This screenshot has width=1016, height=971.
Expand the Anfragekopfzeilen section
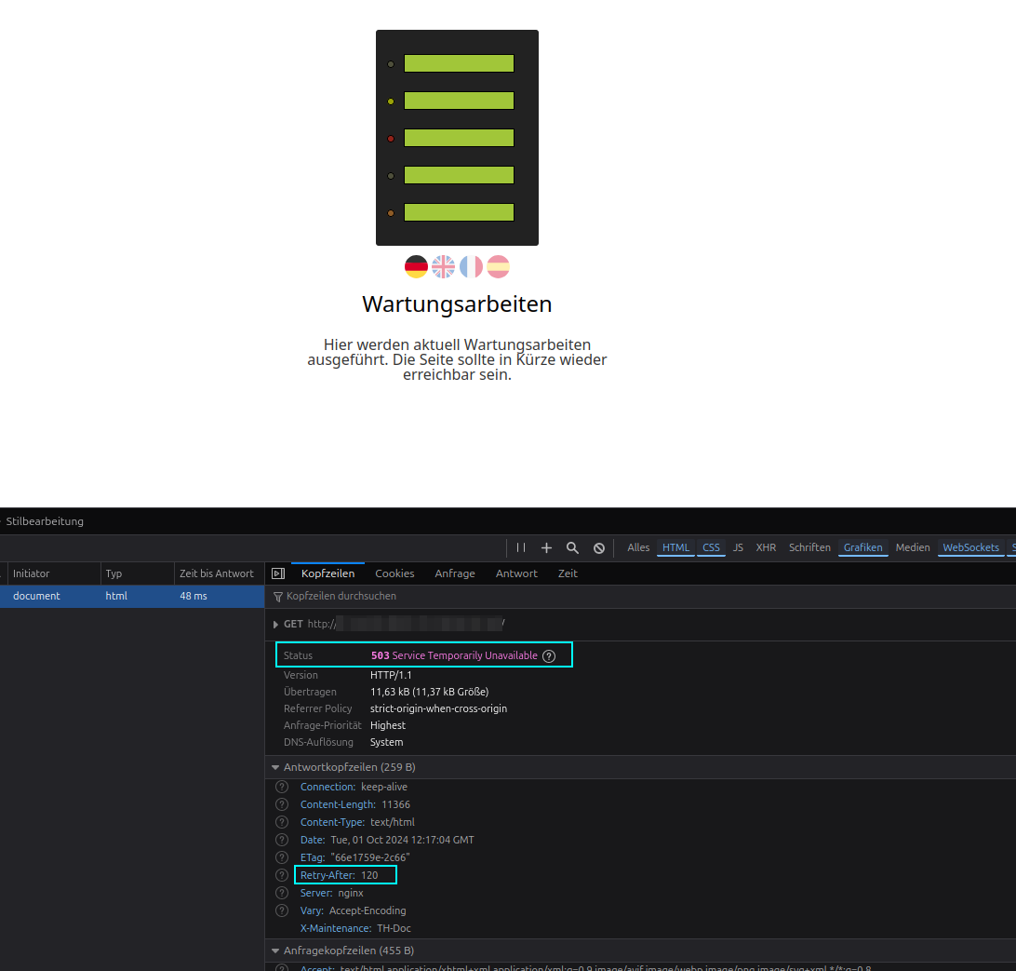point(275,950)
